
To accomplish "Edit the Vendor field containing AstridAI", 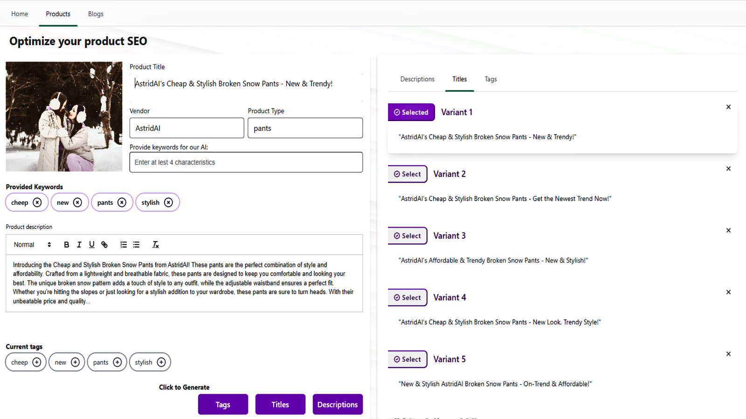I will [186, 128].
